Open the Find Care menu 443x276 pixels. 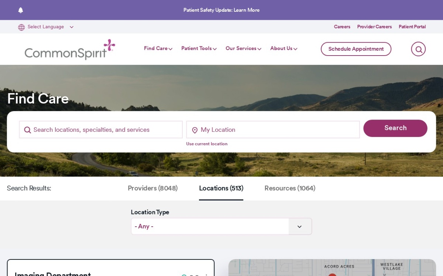[158, 49]
